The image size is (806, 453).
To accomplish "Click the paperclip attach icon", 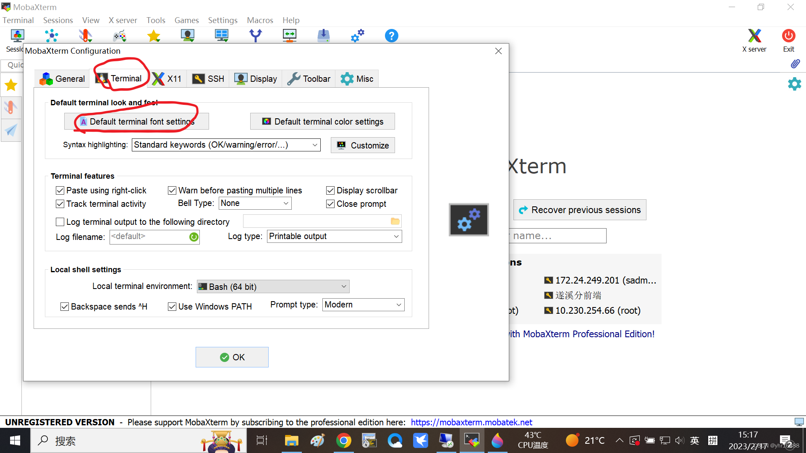I will point(795,64).
